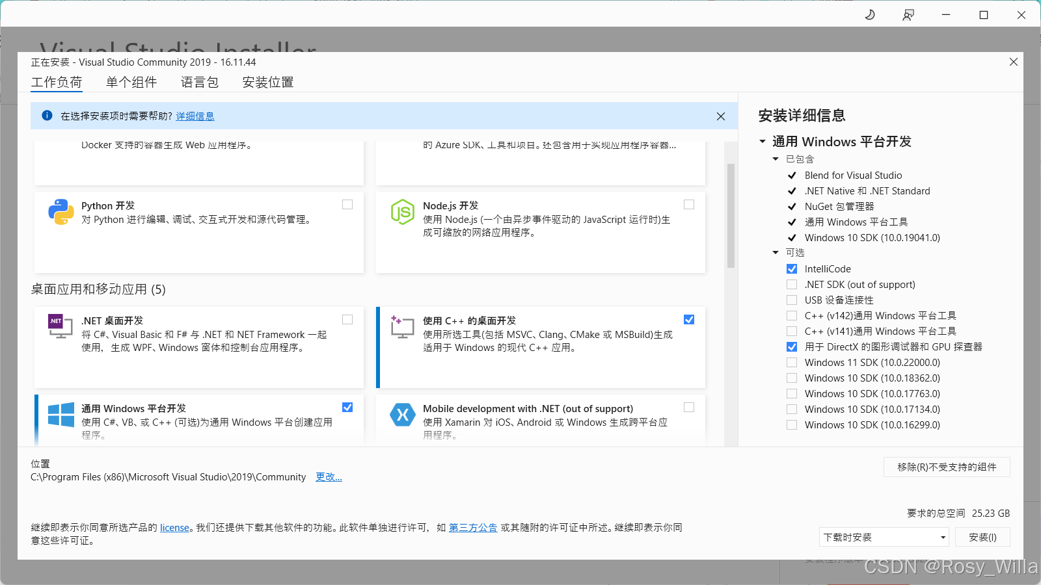Click the C:\Program Files (x86) install path text
This screenshot has width=1041, height=585.
click(x=168, y=477)
